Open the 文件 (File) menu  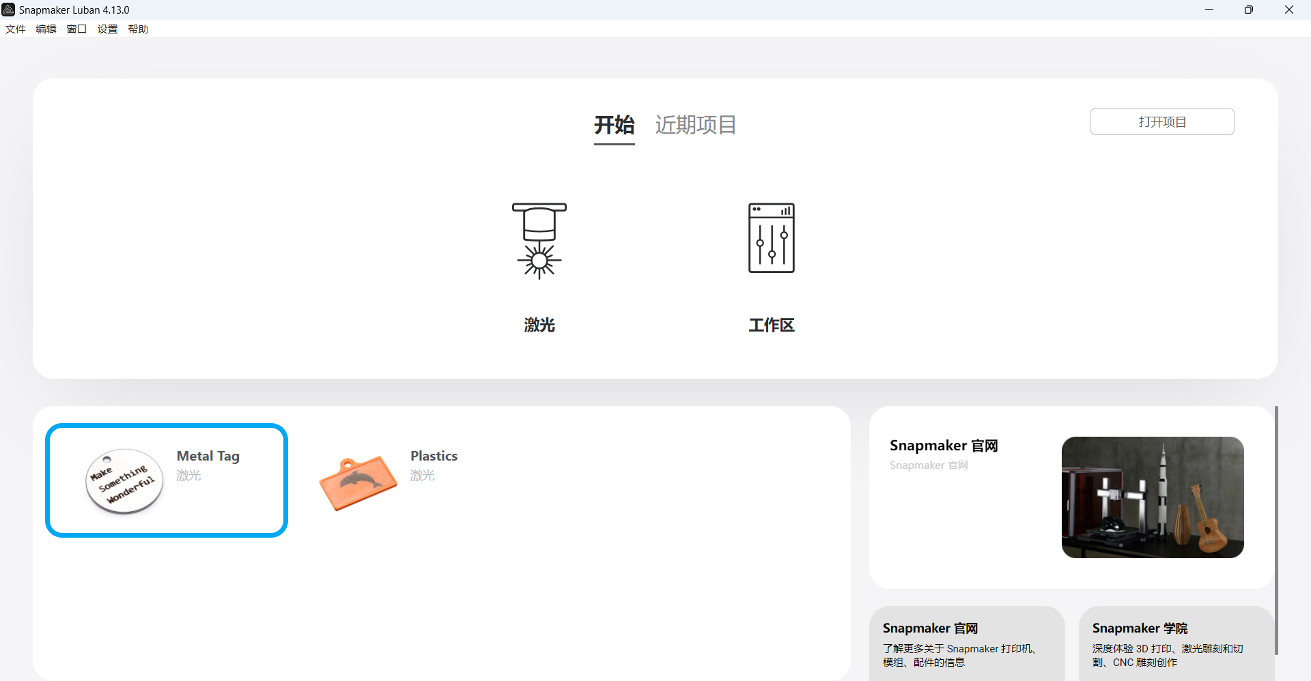15,29
